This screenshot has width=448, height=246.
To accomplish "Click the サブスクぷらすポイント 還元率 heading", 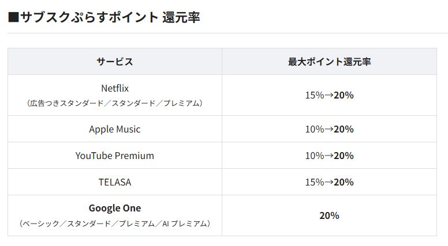I will (x=104, y=17).
